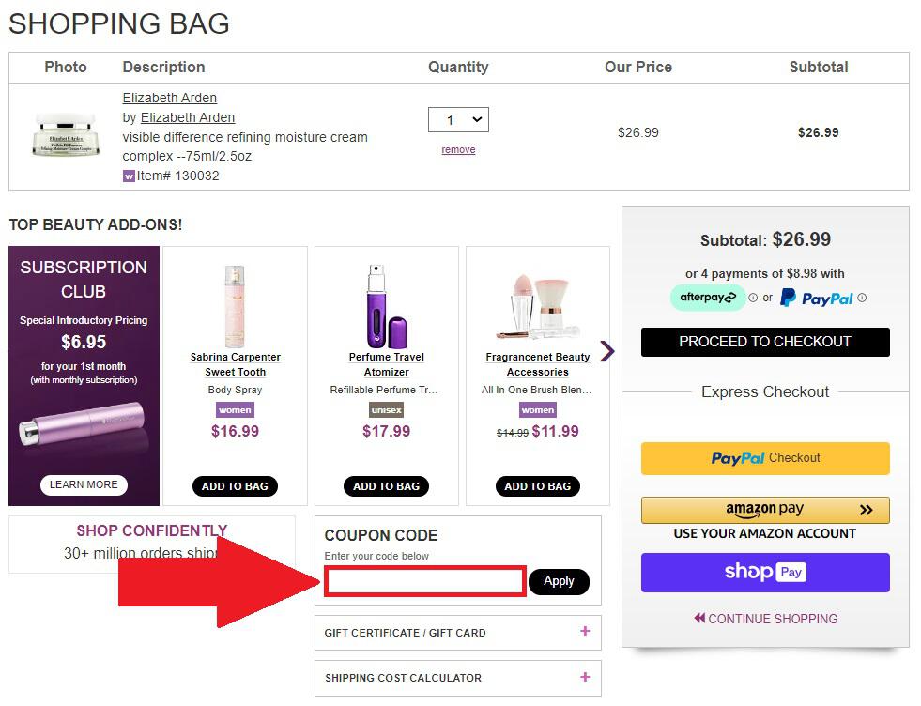Expand the Gift Certificate / Gift Card section
This screenshot has height=706, width=921.
457,632
